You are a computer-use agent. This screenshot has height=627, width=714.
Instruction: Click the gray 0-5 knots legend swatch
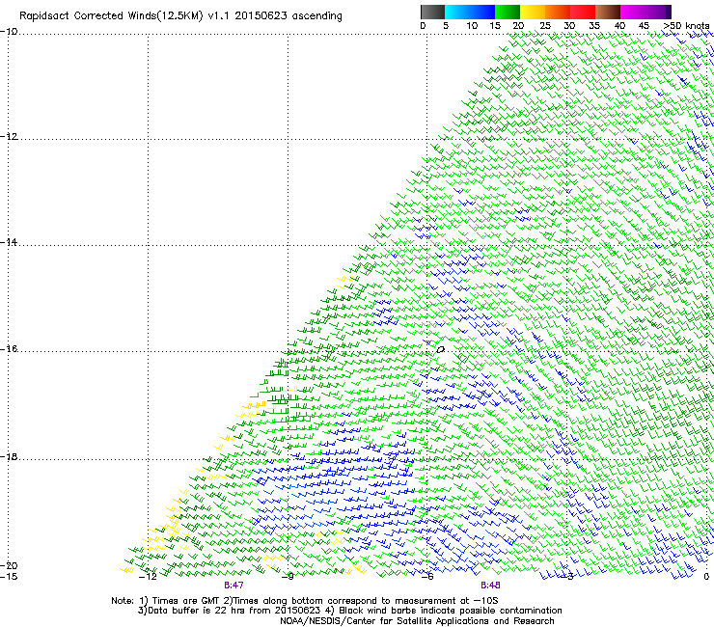pyautogui.click(x=432, y=12)
